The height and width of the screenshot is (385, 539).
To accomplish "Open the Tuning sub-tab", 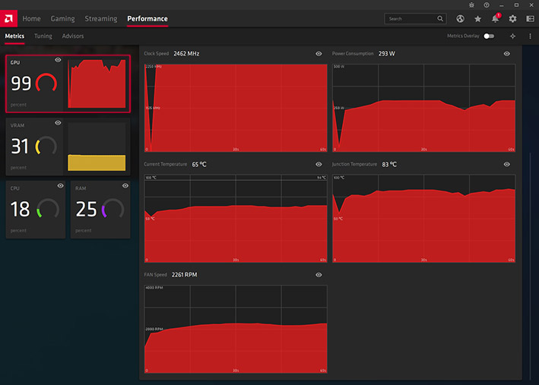I will [x=43, y=36].
